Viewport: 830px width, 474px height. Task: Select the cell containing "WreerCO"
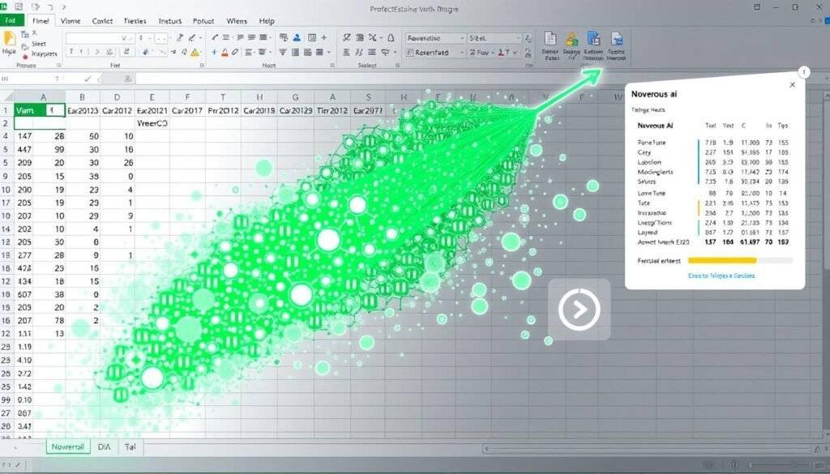152,123
